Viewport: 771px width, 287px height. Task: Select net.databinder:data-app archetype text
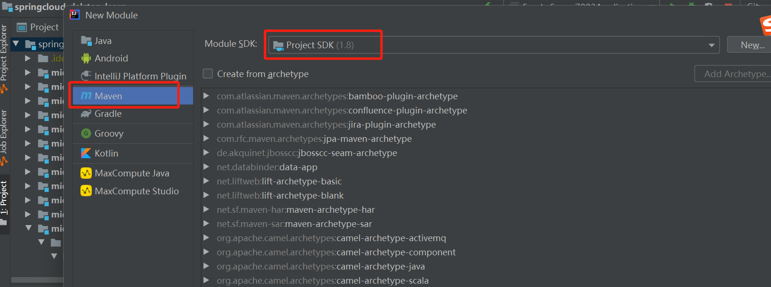[x=267, y=167]
